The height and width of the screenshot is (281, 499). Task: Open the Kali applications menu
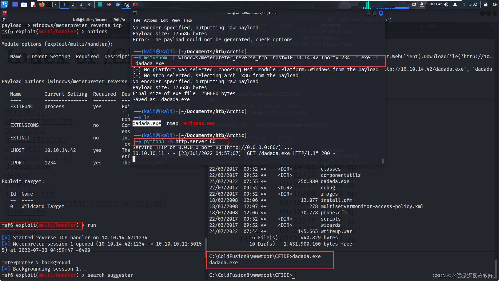click(x=4, y=4)
